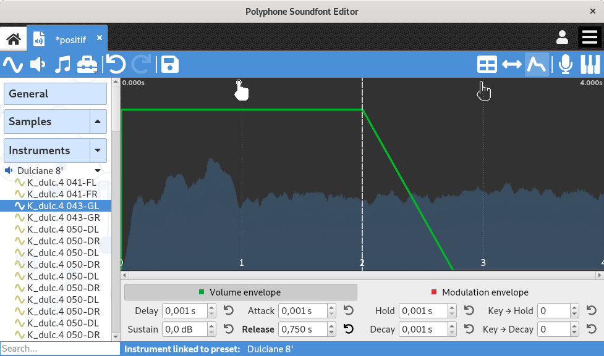The height and width of the screenshot is (356, 604).
Task: Select the Volume envelope button
Action: pos(240,292)
